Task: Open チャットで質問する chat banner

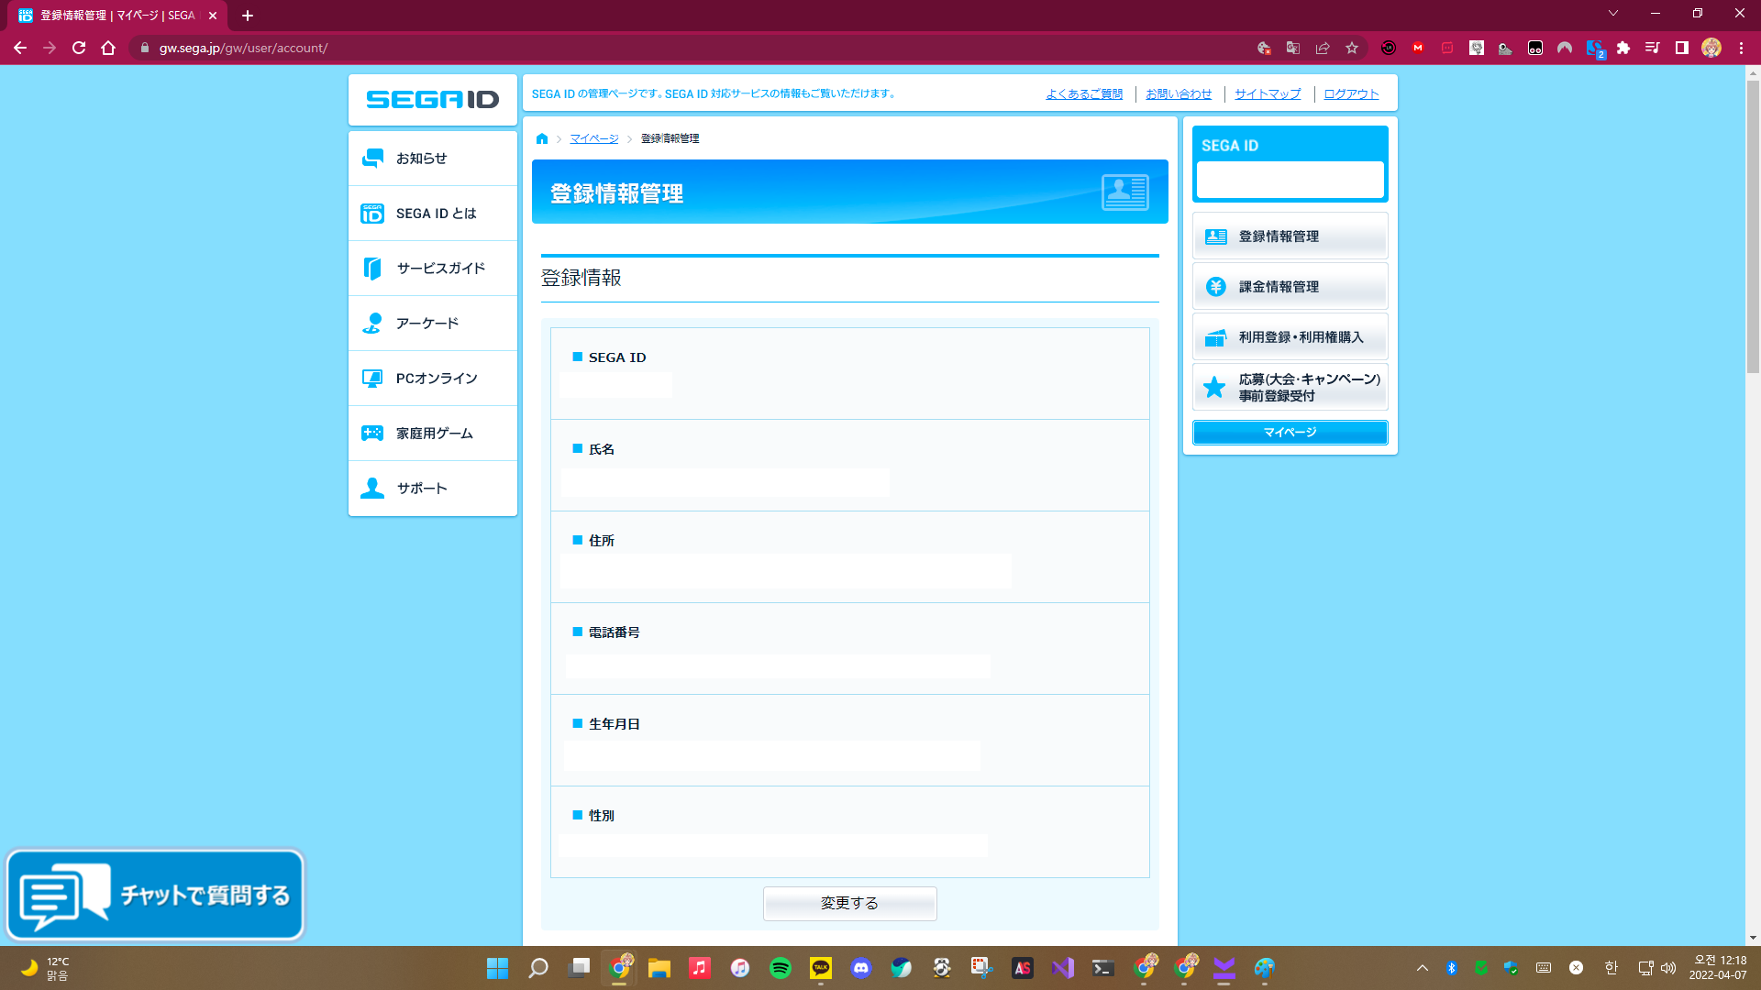Action: pyautogui.click(x=155, y=895)
